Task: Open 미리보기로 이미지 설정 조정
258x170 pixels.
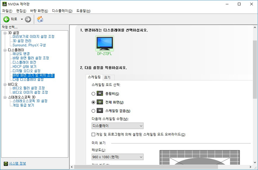Action: coord(34,36)
